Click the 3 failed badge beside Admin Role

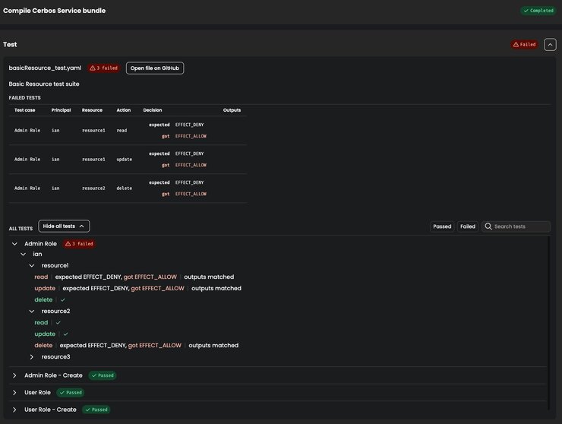(79, 244)
